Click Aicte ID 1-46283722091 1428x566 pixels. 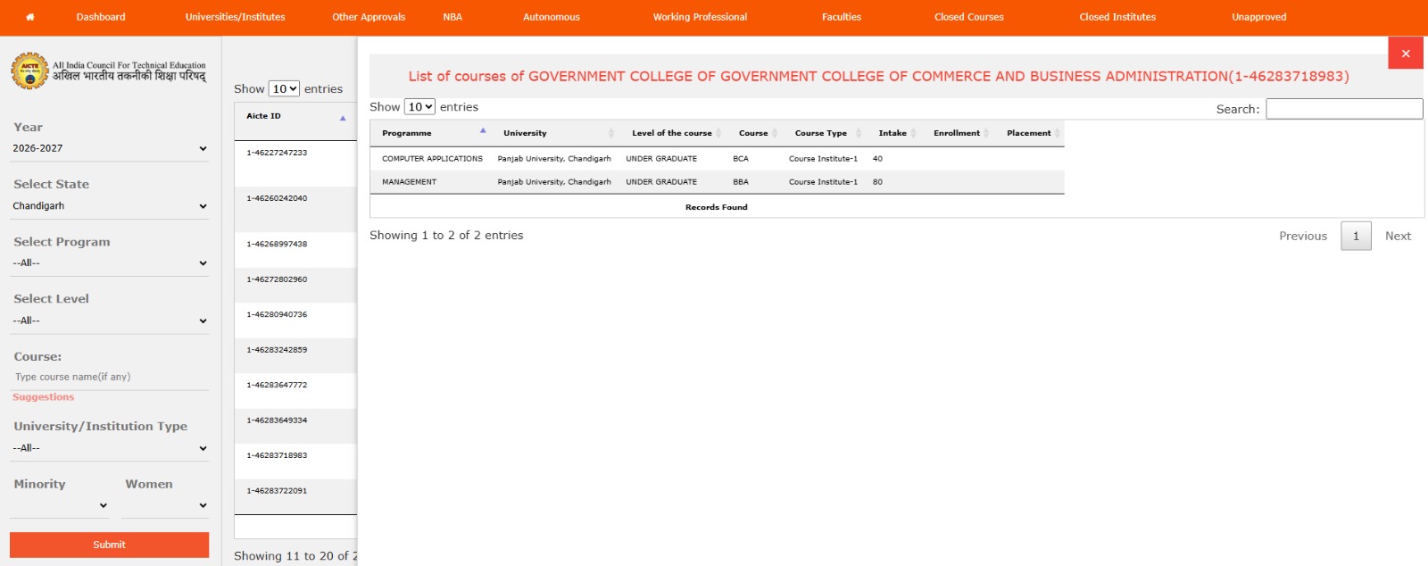click(x=277, y=490)
